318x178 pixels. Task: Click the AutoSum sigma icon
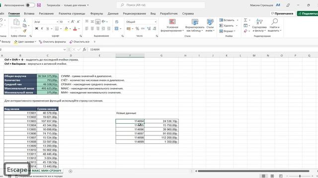pos(245,20)
